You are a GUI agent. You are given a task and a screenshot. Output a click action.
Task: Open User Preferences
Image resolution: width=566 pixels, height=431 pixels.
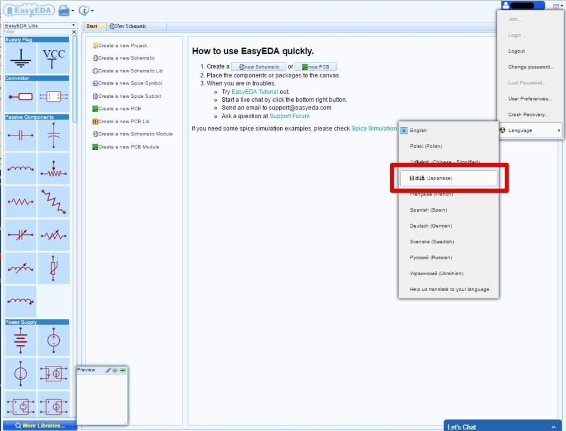530,98
